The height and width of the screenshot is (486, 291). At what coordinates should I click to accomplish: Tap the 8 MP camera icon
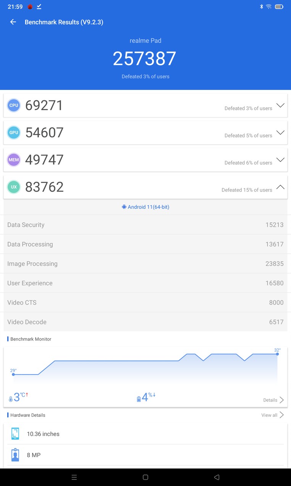click(x=15, y=455)
